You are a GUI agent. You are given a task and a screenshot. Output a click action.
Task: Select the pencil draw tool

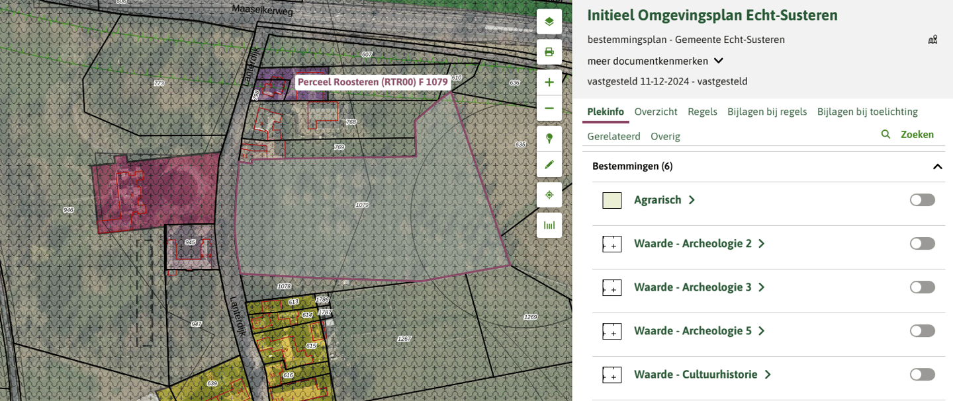click(549, 164)
